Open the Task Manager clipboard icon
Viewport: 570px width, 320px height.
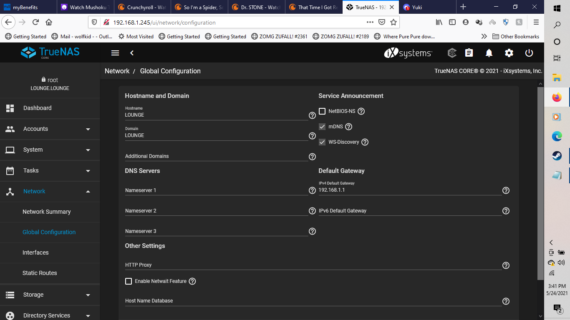[469, 53]
